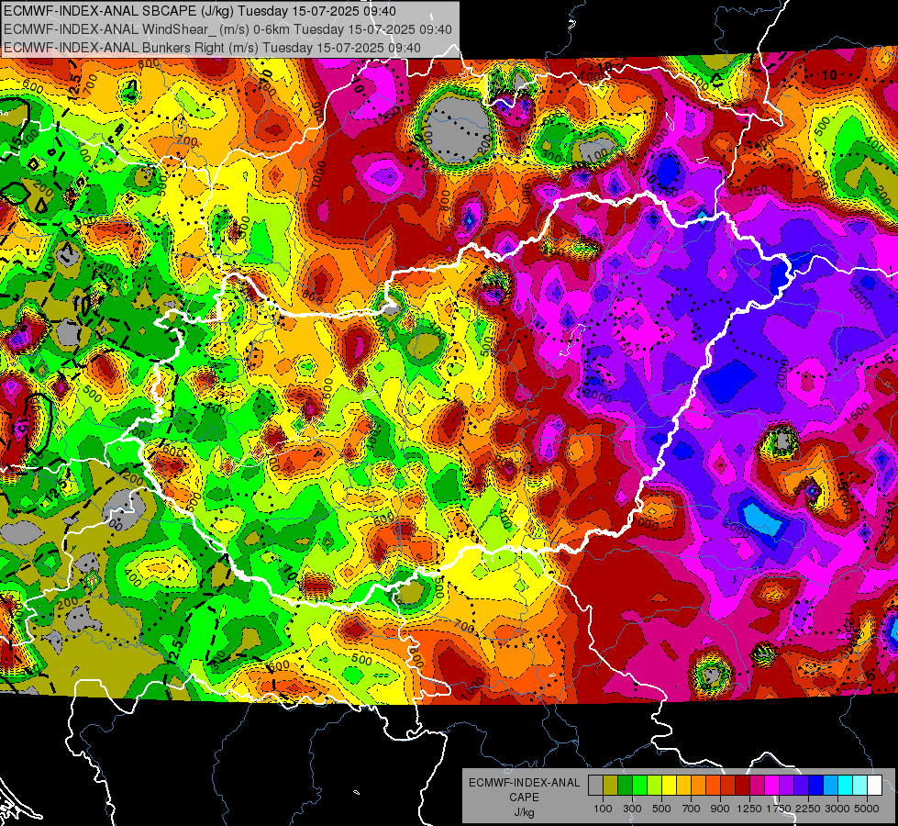Click the indigo swatch before 2250
The image size is (898, 826).
[801, 786]
